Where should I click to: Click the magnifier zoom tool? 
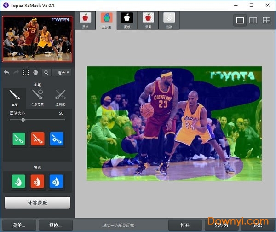click(x=46, y=72)
